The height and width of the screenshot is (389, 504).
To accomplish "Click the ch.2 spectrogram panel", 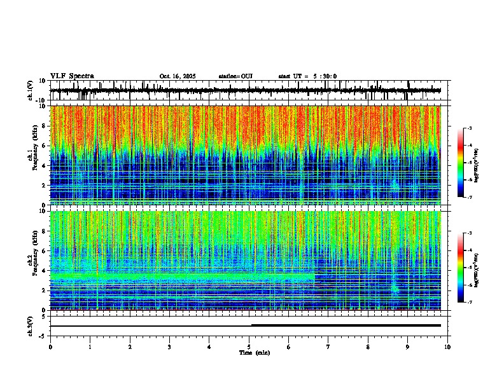I will (245, 261).
